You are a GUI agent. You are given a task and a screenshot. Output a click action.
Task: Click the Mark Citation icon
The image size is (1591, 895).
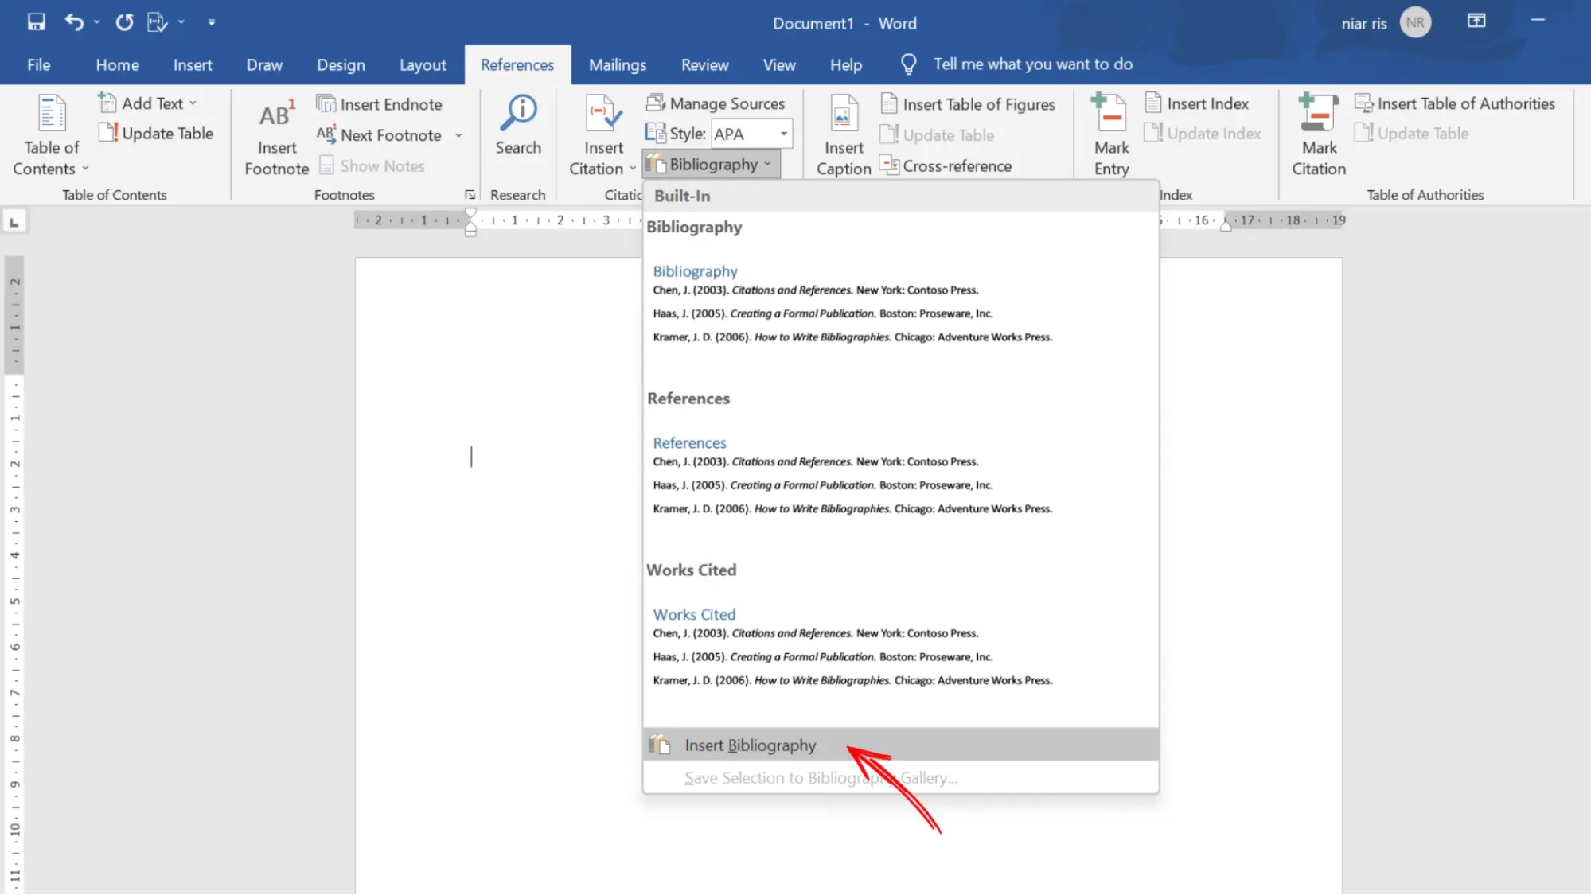coord(1318,114)
